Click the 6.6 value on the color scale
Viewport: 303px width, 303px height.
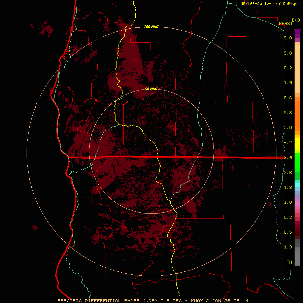(x=288, y=98)
